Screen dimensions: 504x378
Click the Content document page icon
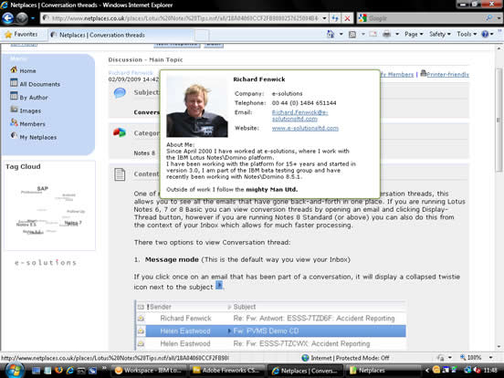pyautogui.click(x=120, y=174)
